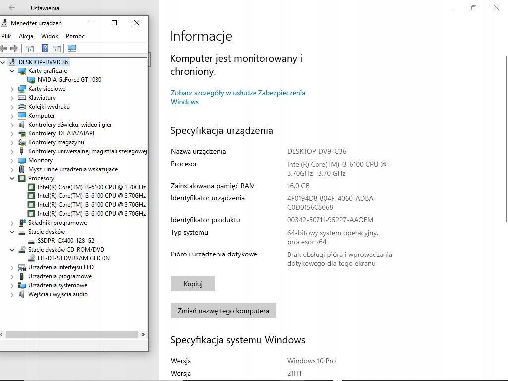Screen dimensions: 508x381
Task: Expand the Monitory category
Action: [x=12, y=160]
